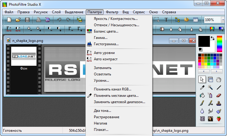
Task: Choose Баланс цвета menu entry
Action: click(119, 31)
